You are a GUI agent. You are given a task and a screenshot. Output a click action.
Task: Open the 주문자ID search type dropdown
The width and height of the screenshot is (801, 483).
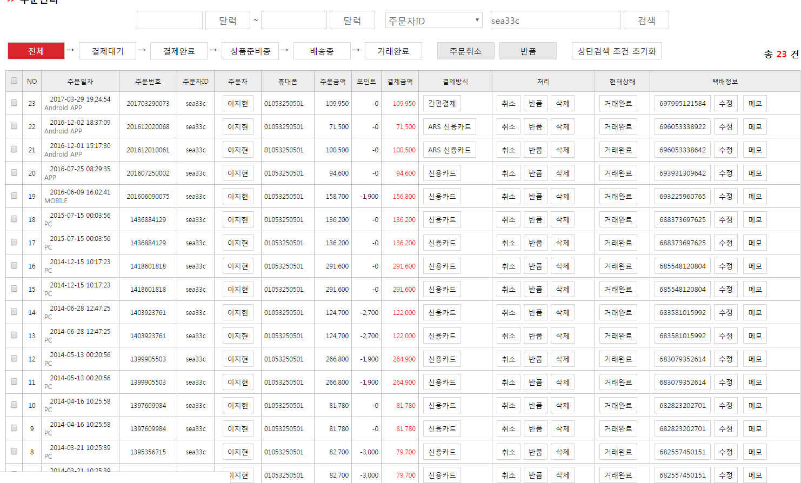433,21
